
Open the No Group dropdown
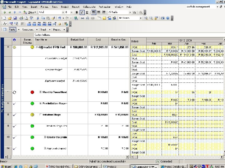tap(141, 18)
